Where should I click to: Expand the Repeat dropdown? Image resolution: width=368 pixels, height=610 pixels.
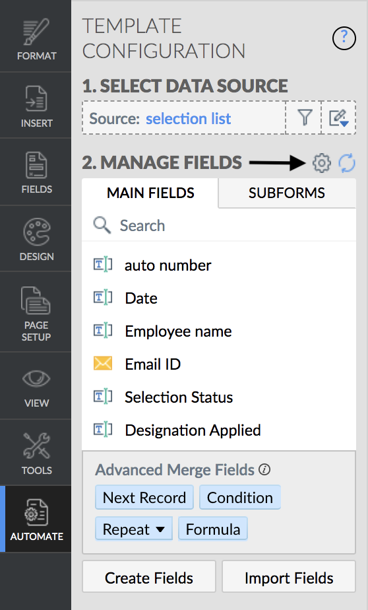134,529
